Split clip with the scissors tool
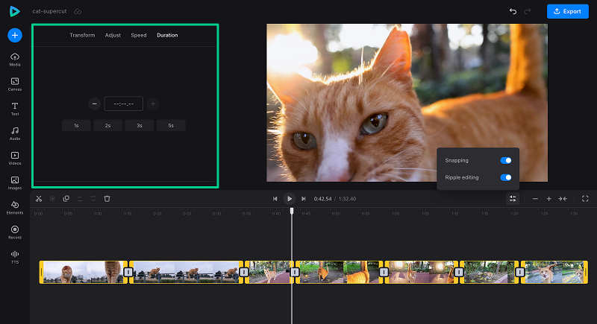 tap(39, 199)
